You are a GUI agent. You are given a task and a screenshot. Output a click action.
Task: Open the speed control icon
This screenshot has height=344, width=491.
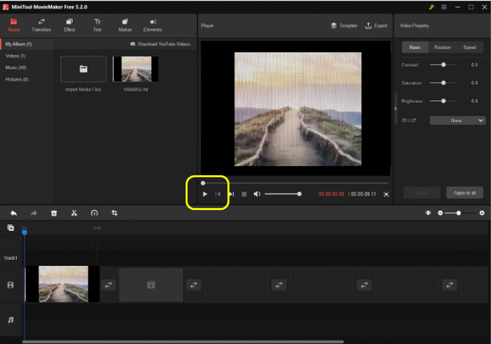coord(94,213)
